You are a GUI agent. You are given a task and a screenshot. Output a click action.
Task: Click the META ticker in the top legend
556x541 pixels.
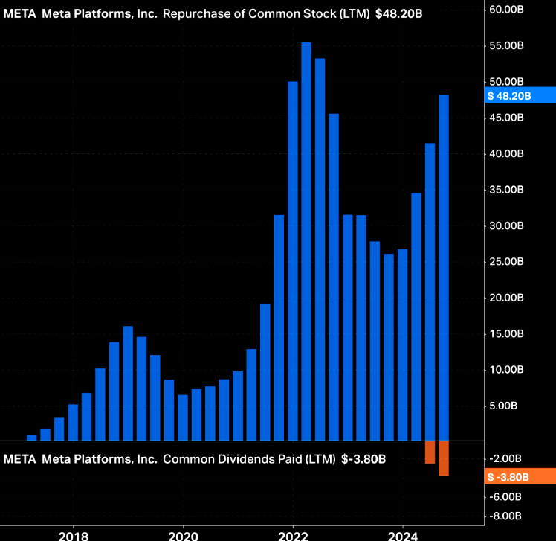coord(20,14)
